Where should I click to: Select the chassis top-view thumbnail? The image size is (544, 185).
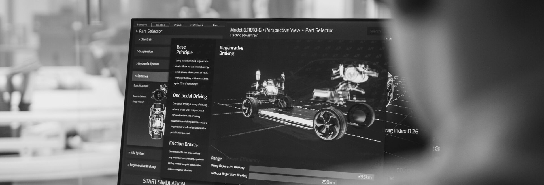(158, 121)
